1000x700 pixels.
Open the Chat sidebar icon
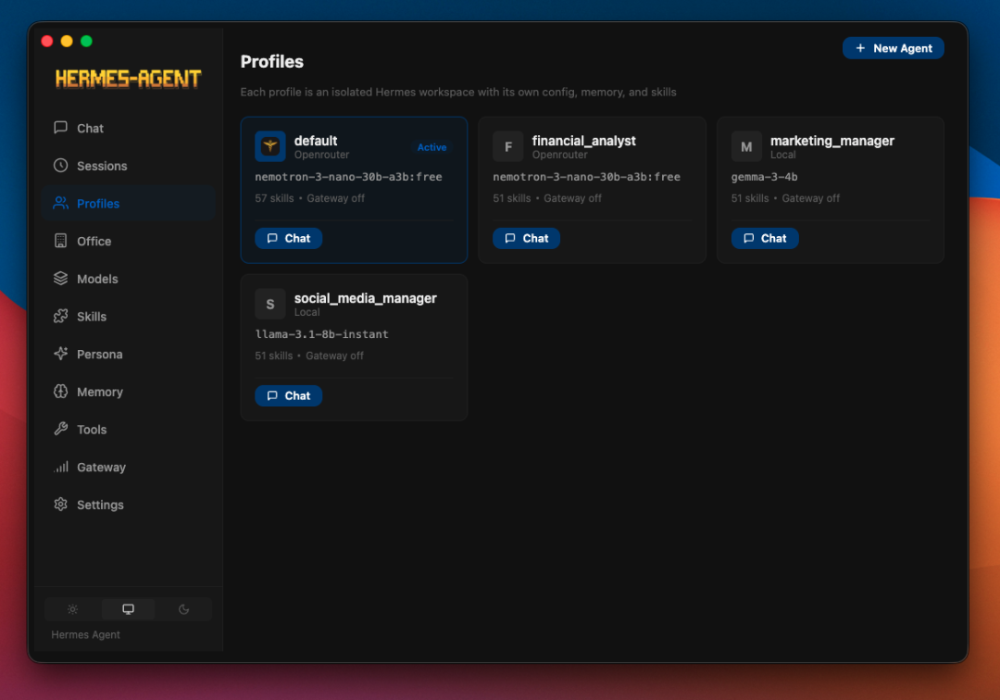(60, 128)
